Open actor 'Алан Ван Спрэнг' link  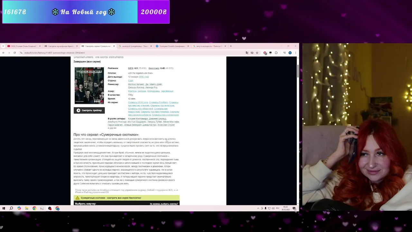(166, 125)
